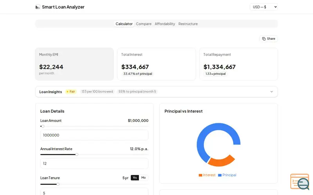This screenshot has height=195, width=313.
Task: Click the Monthly EMI card
Action: tap(74, 64)
